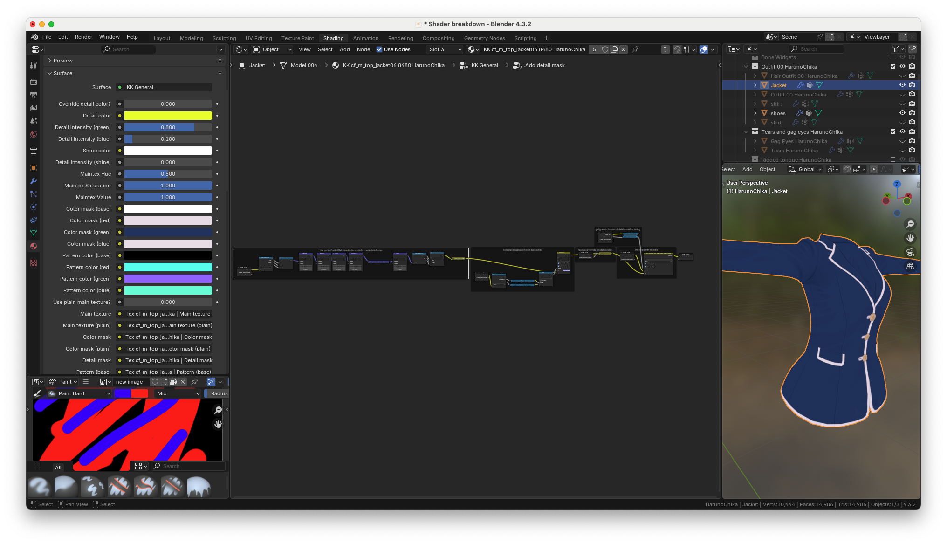Click the properties editor Search field
The width and height of the screenshot is (947, 544).
click(129, 49)
